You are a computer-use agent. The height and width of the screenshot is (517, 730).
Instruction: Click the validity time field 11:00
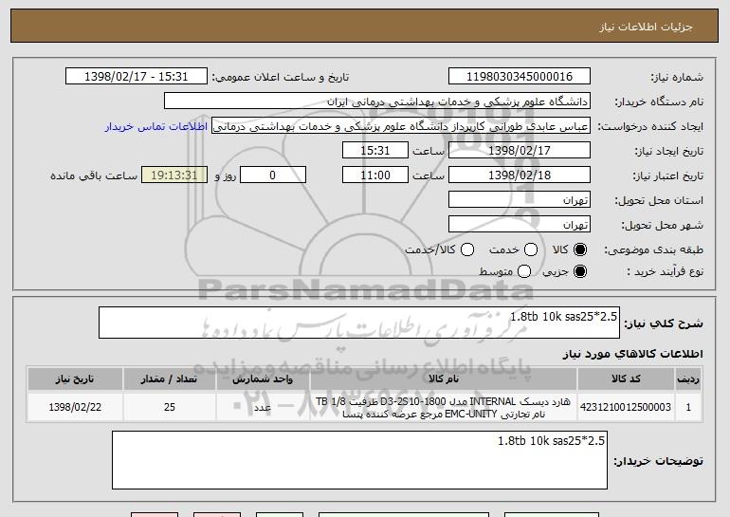point(375,175)
